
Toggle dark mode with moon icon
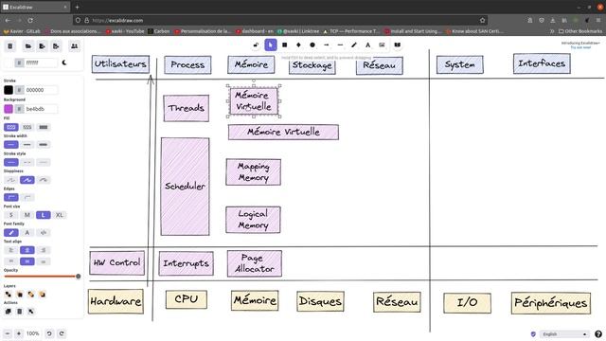click(64, 63)
